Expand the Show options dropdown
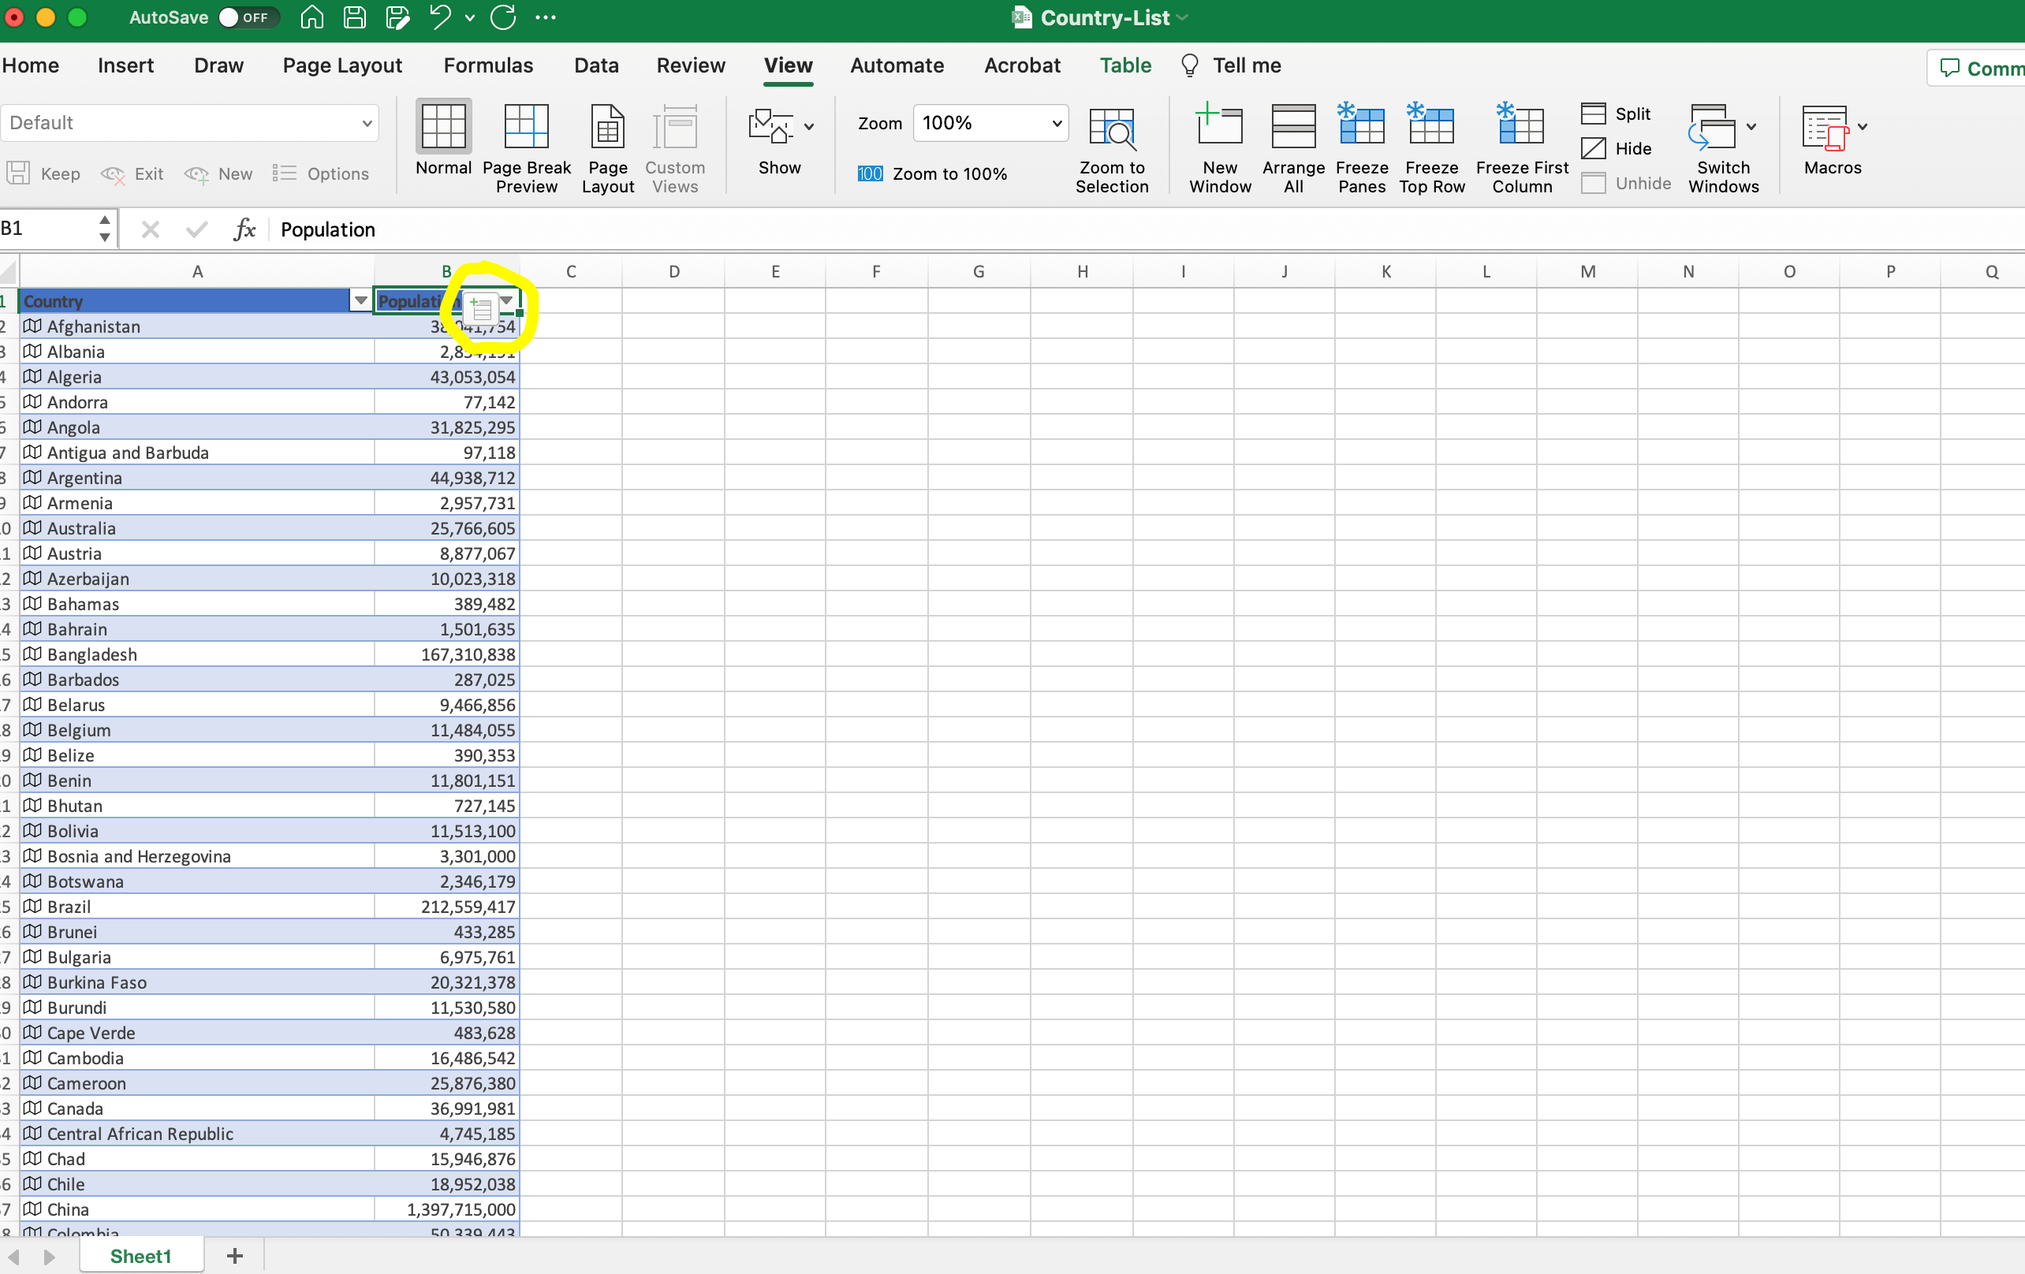2025x1274 pixels. 809,126
